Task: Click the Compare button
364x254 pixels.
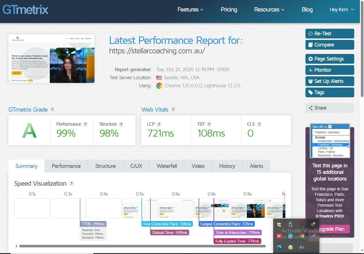Action: 330,45
